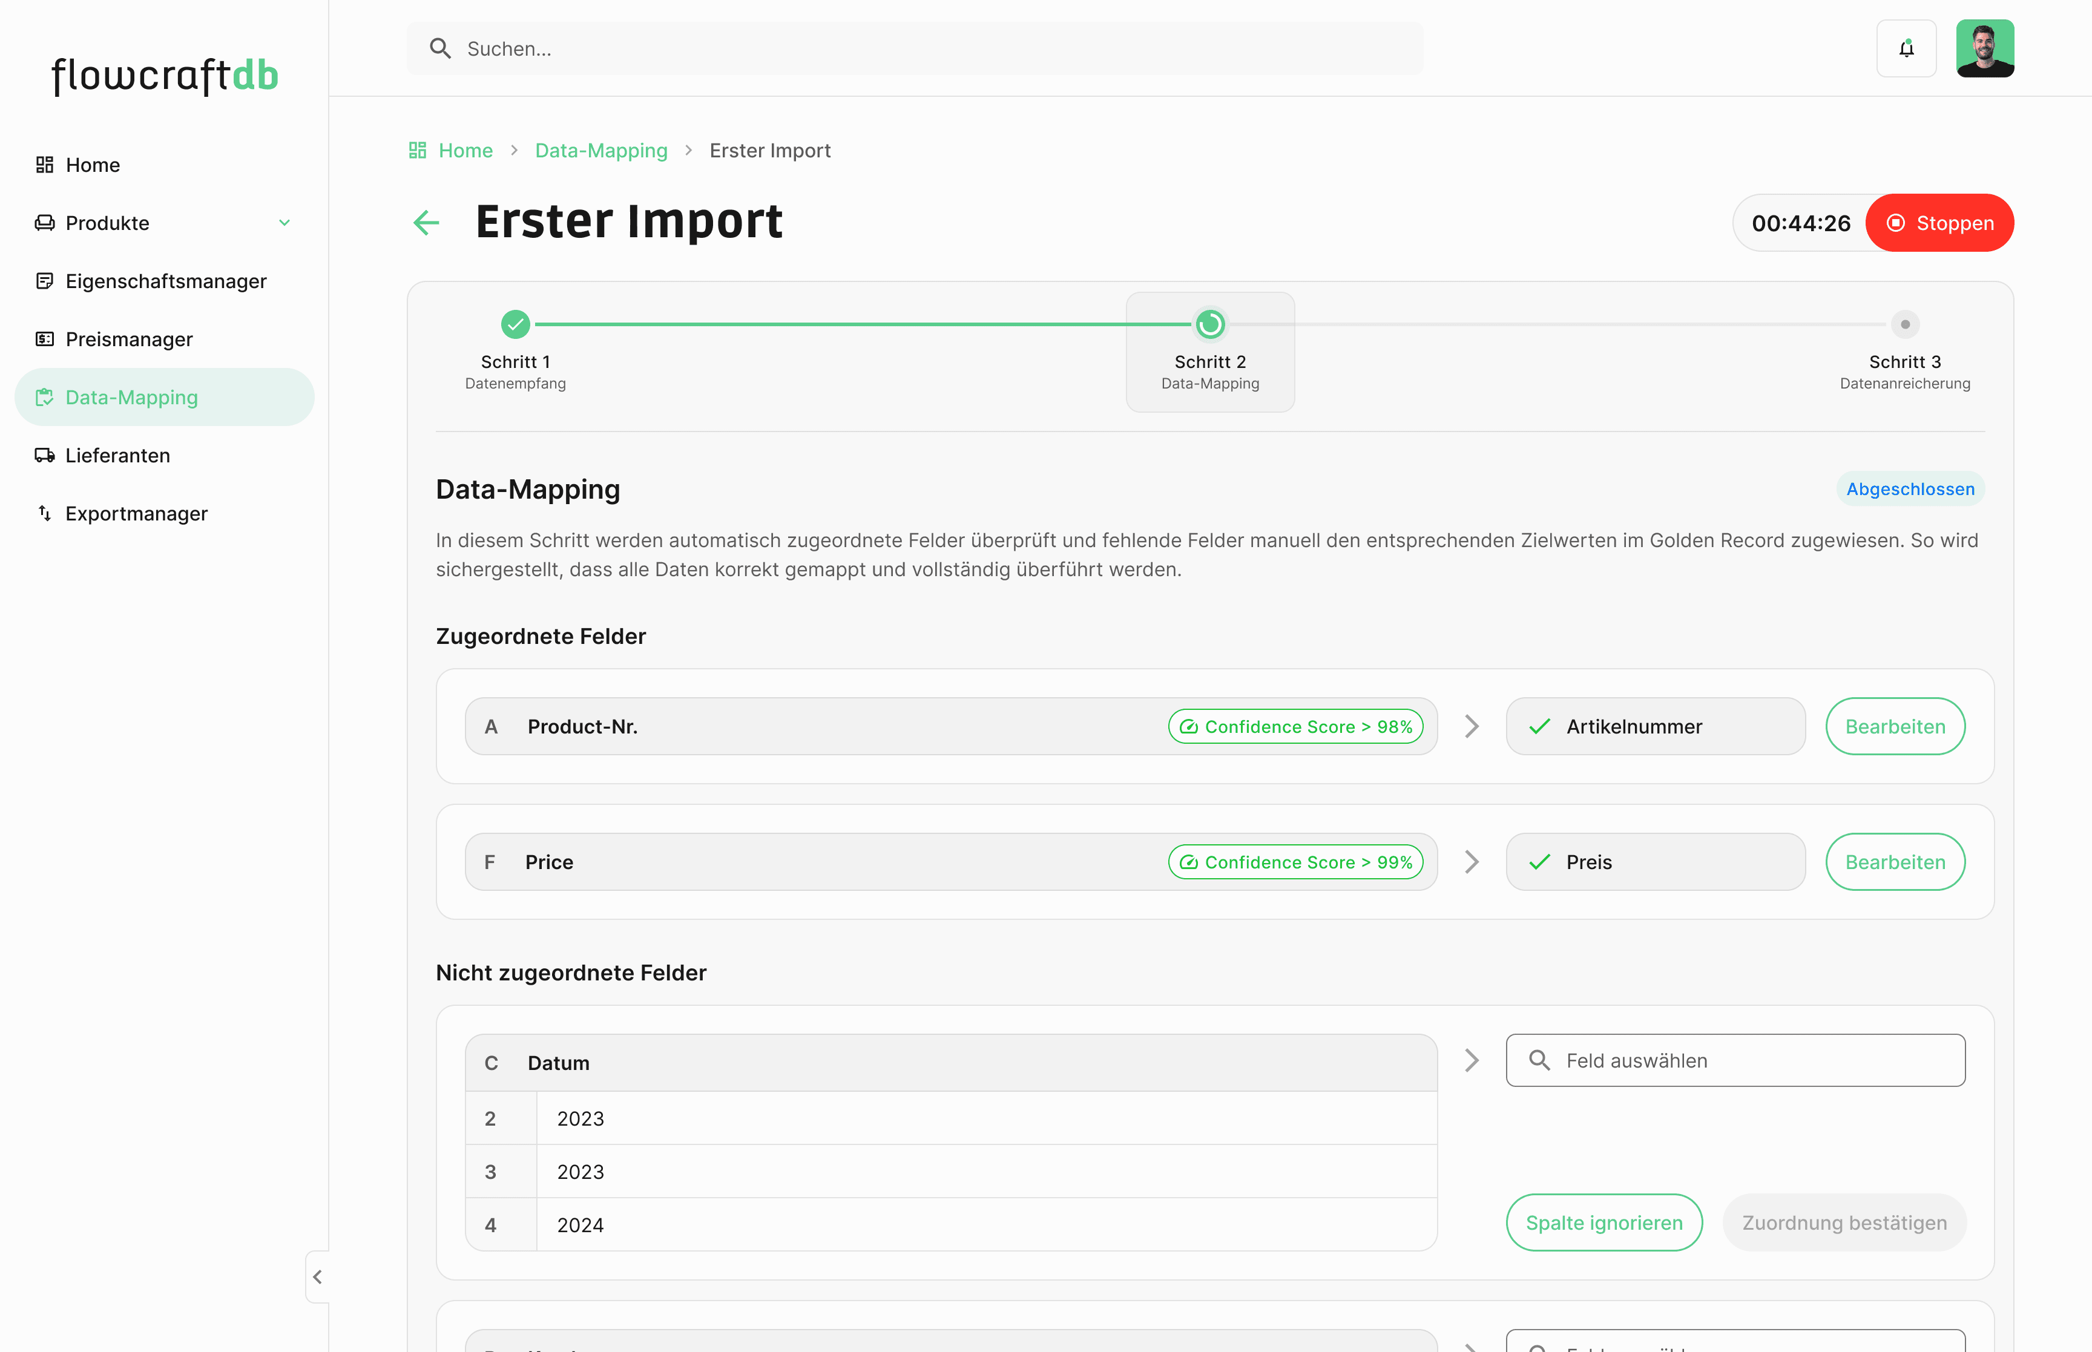Select the Data-Mapping clipboard icon in sidebar
This screenshot has width=2092, height=1352.
pyautogui.click(x=45, y=397)
